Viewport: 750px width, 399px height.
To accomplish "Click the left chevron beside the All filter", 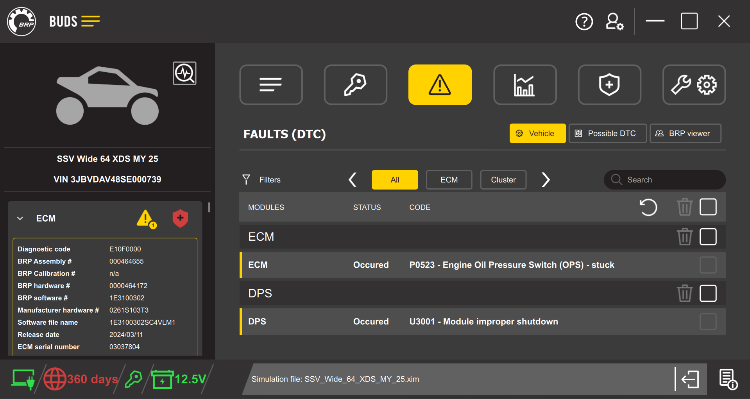I will point(353,180).
